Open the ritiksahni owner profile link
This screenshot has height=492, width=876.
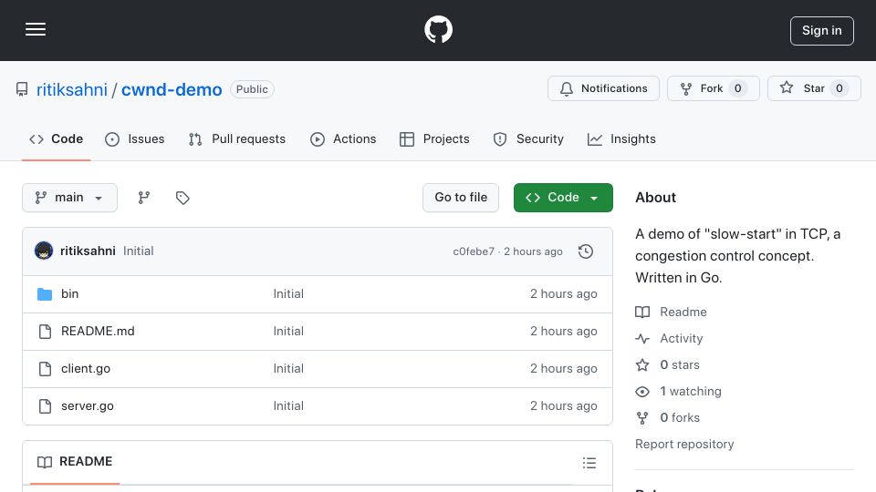(71, 89)
